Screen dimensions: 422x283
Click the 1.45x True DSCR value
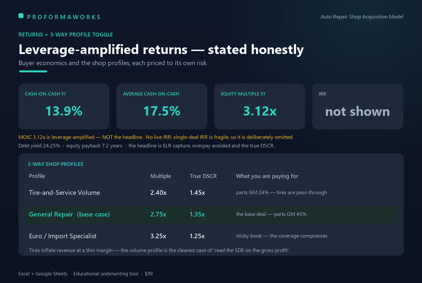point(197,193)
